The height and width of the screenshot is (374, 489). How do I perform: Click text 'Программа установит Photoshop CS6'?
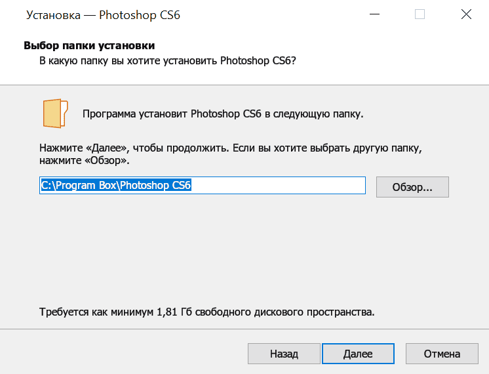[x=172, y=114]
